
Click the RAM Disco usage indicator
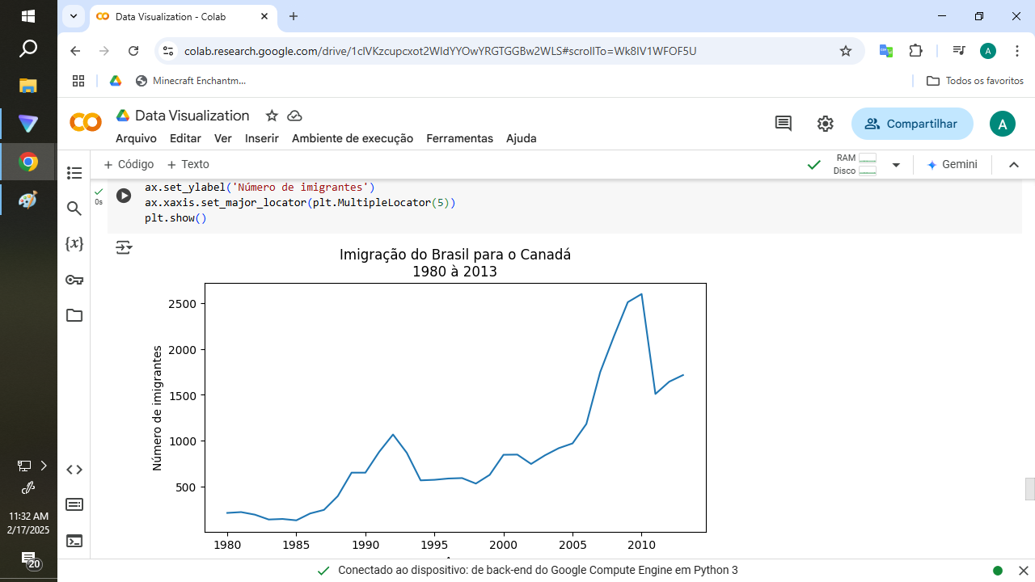pyautogui.click(x=856, y=164)
